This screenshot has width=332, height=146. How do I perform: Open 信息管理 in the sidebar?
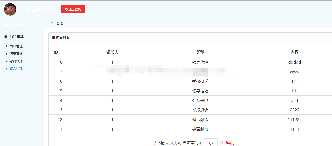(x=16, y=54)
